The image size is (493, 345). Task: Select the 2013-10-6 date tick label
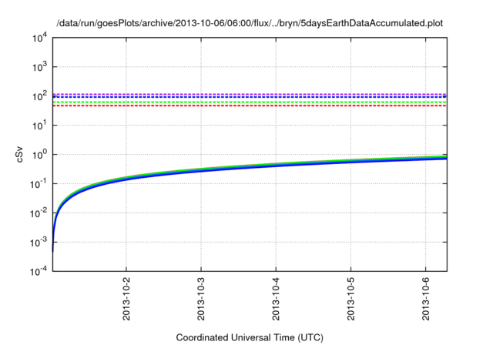(x=425, y=299)
